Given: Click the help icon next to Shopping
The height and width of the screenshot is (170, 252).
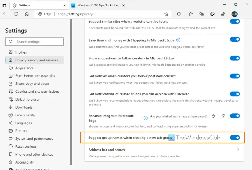Looking at the screenshot, I should coord(178,40).
